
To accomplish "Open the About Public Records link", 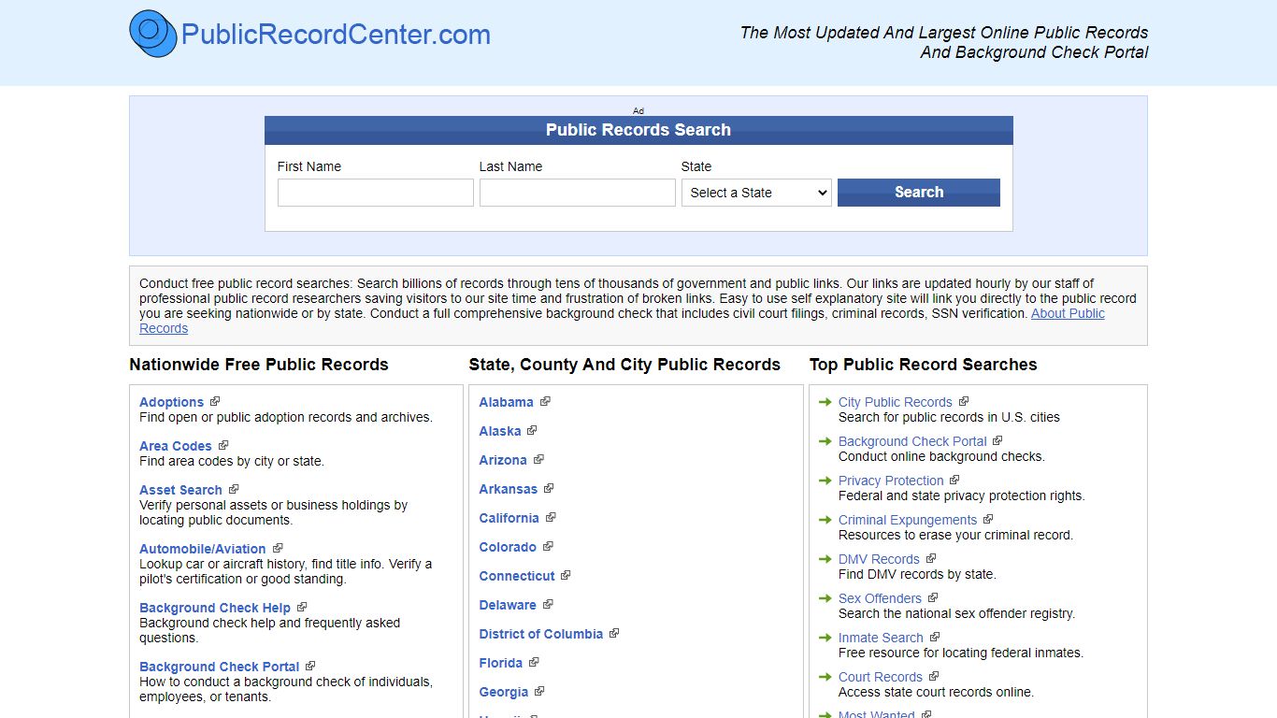I will tap(1067, 313).
